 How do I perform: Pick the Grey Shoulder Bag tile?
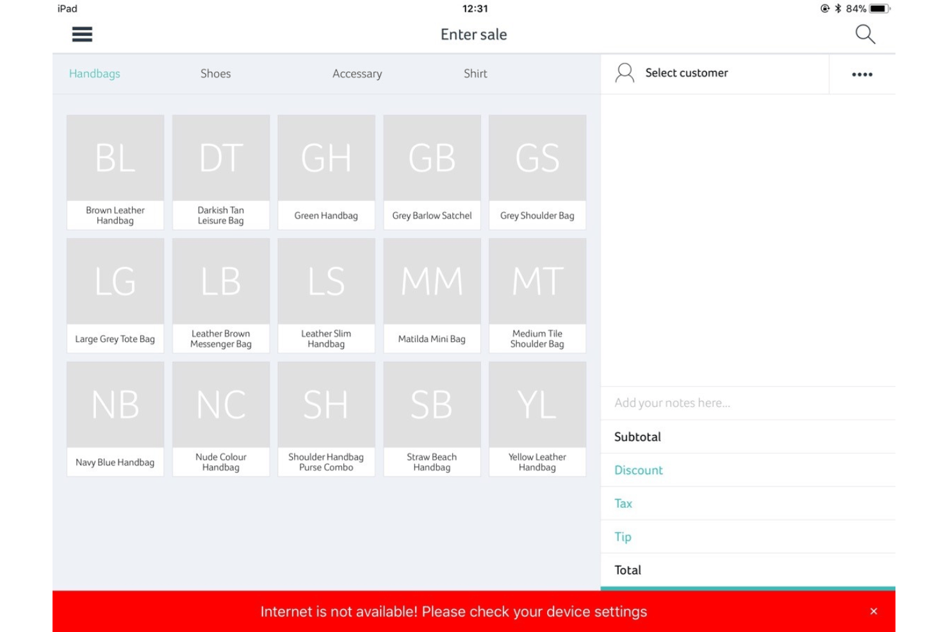point(537,172)
